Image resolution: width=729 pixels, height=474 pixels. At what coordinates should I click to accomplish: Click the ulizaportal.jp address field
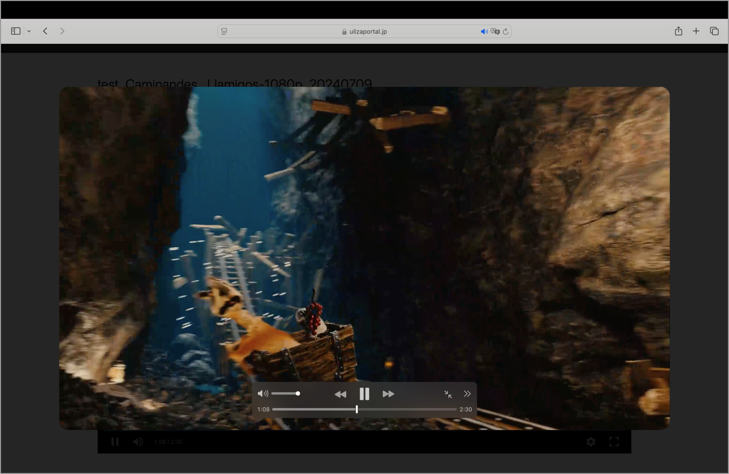pyautogui.click(x=364, y=31)
